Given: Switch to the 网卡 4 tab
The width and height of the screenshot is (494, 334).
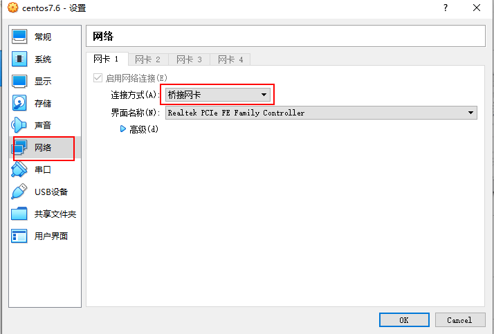Looking at the screenshot, I should coord(230,59).
